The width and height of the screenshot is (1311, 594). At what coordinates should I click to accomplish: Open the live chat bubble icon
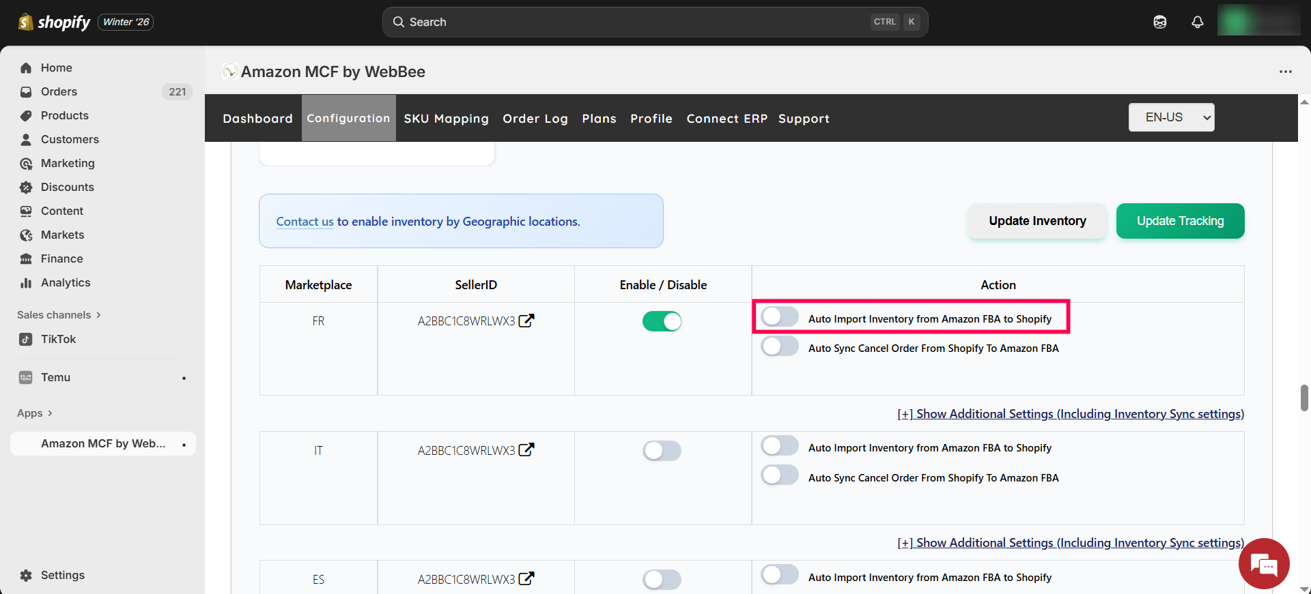pyautogui.click(x=1263, y=564)
